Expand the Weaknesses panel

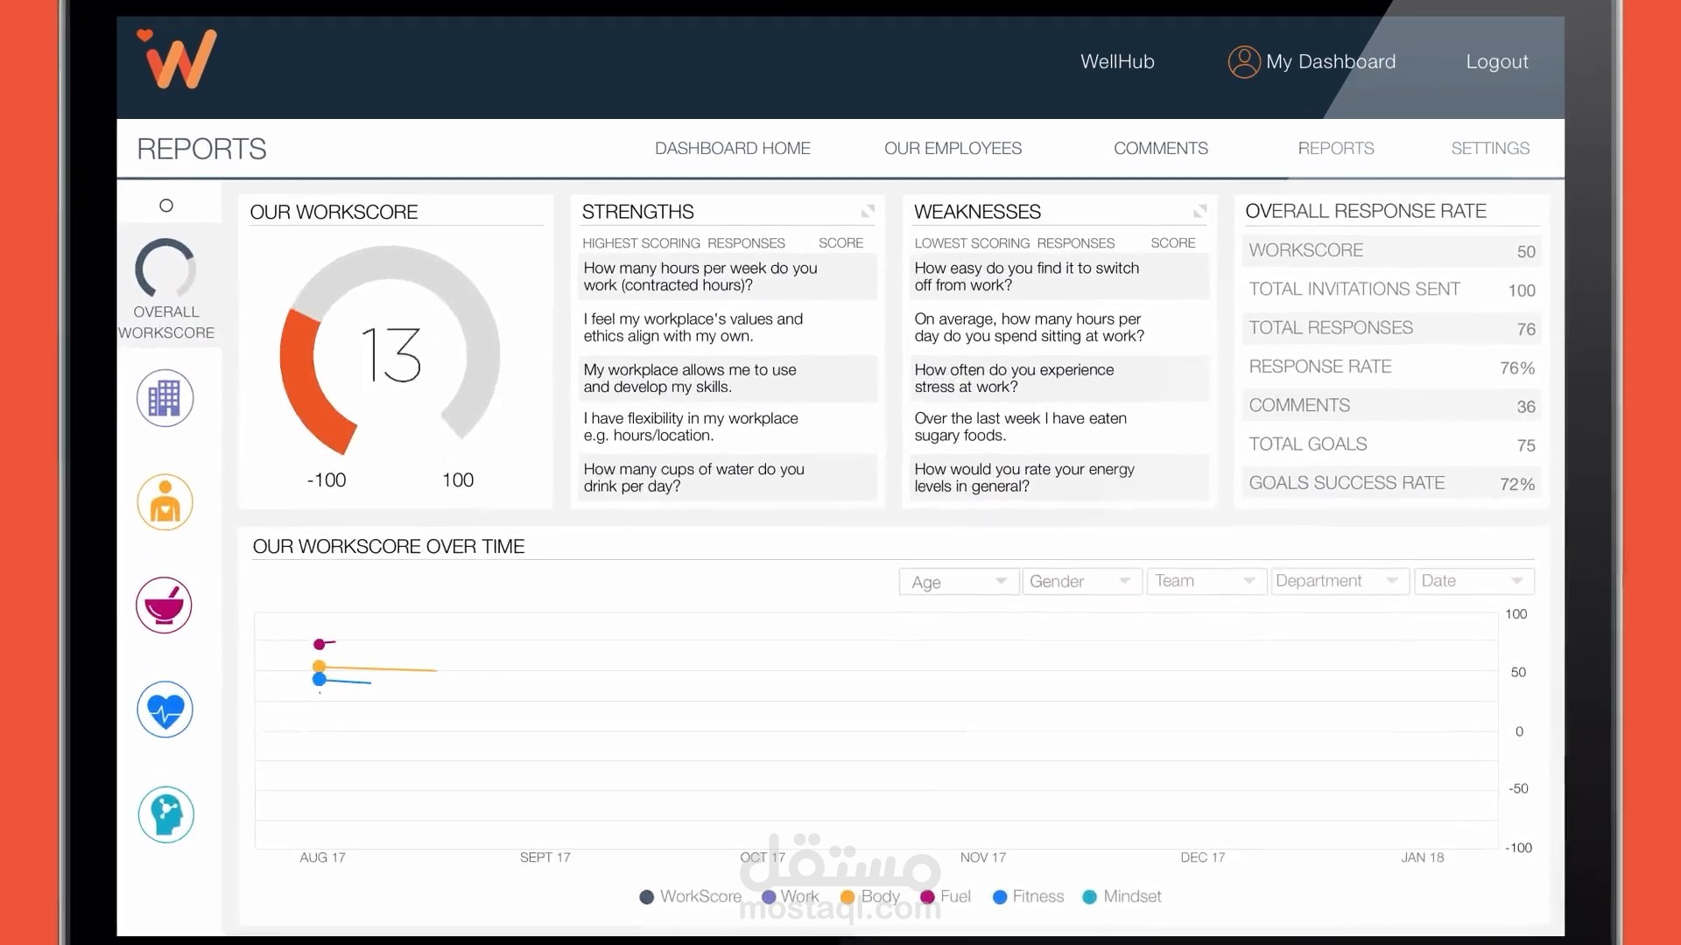[x=1199, y=212]
